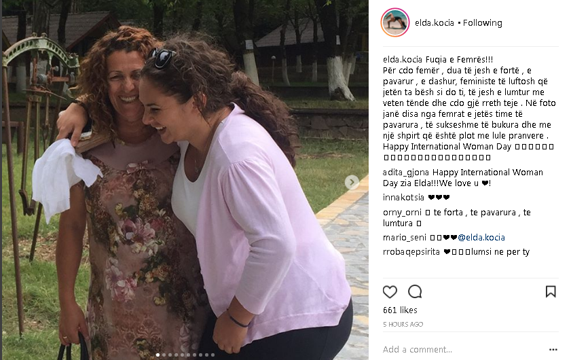The image size is (571, 360).
Task: Visit adita_gjona commenter profile
Action: point(407,173)
